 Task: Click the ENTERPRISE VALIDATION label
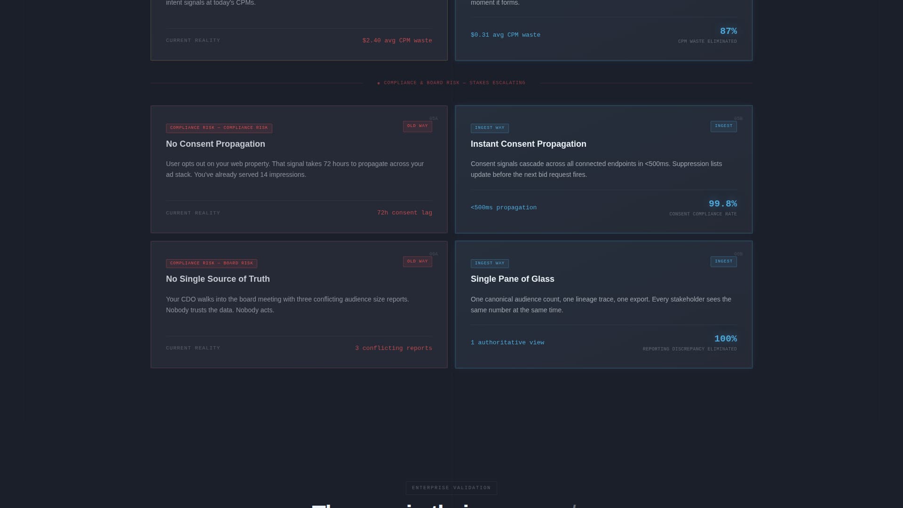(x=451, y=488)
